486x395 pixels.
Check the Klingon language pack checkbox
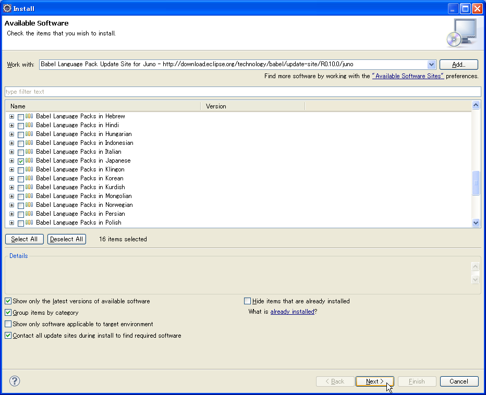click(21, 170)
